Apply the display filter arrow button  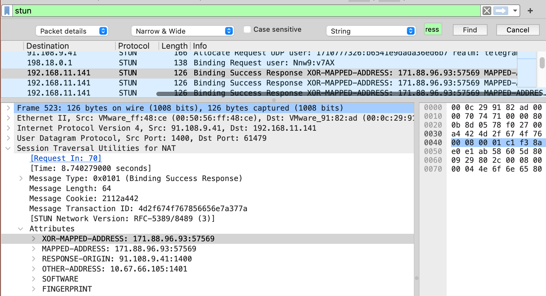(500, 11)
